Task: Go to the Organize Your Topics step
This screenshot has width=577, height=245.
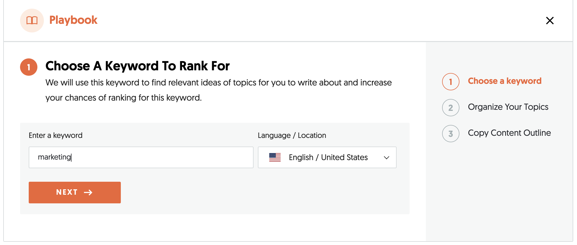Action: click(x=508, y=107)
